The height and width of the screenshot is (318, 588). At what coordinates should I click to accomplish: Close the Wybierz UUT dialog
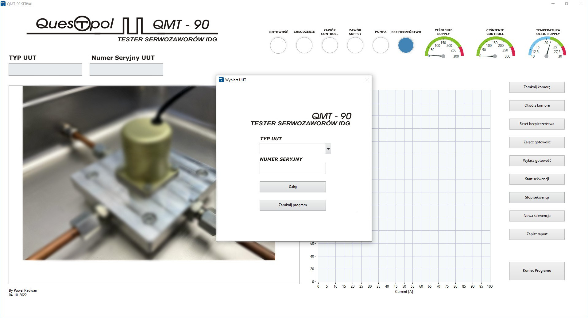tap(367, 80)
